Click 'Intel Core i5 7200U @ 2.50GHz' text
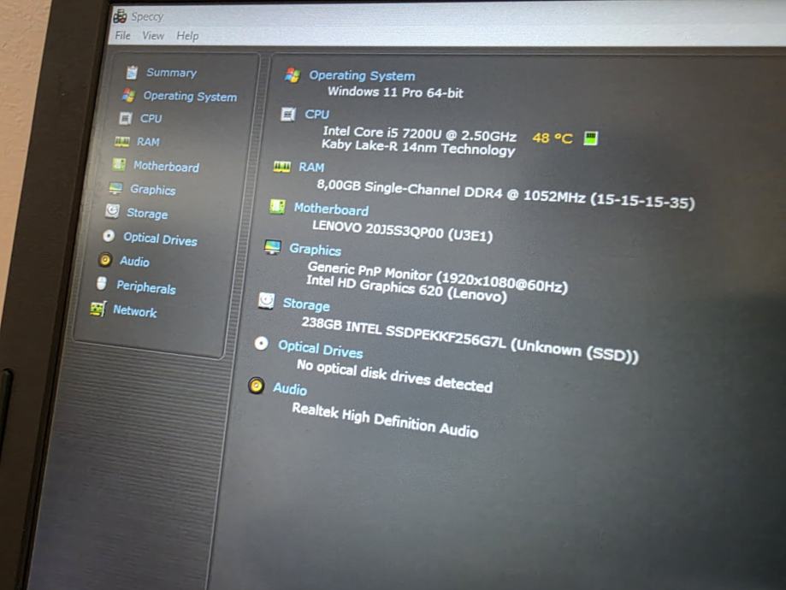 (x=420, y=133)
